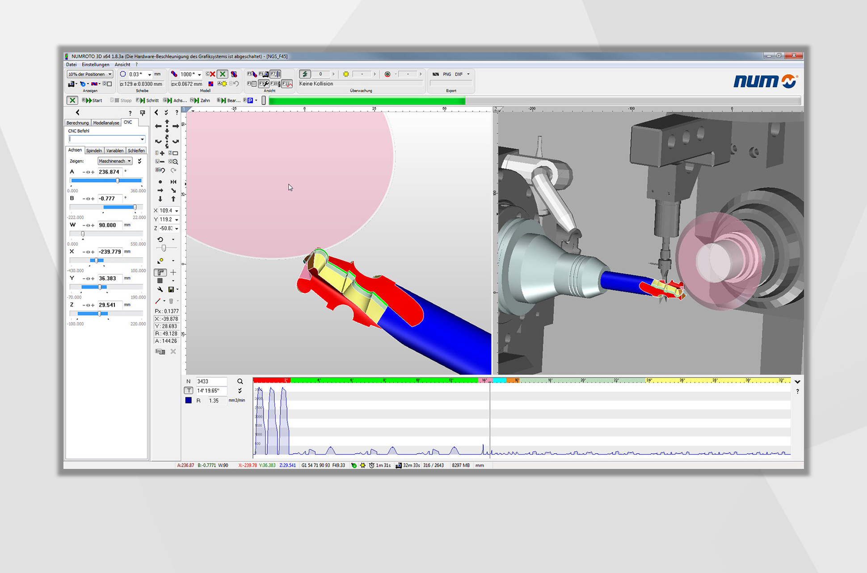The image size is (867, 573).
Task: Click the zoom window magnifier icon
Action: coord(173,162)
